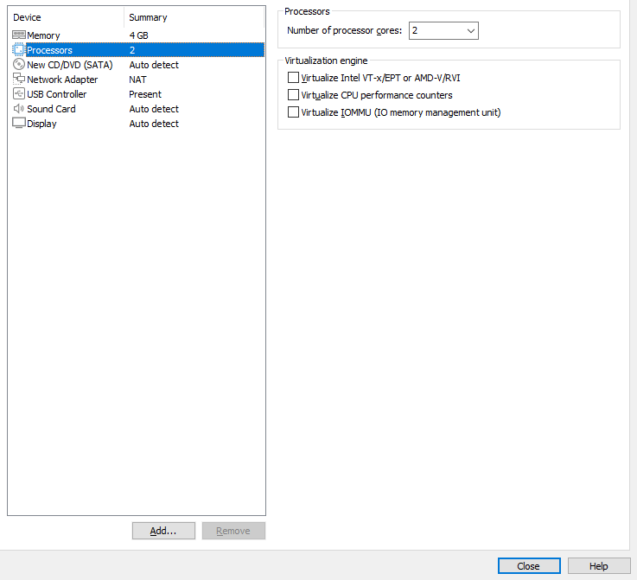Toggle Virtualize CPU performance counters checkbox
Screen dimensions: 637x580
pyautogui.click(x=293, y=94)
